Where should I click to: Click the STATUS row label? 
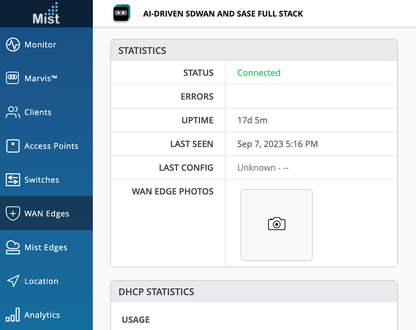(x=198, y=73)
